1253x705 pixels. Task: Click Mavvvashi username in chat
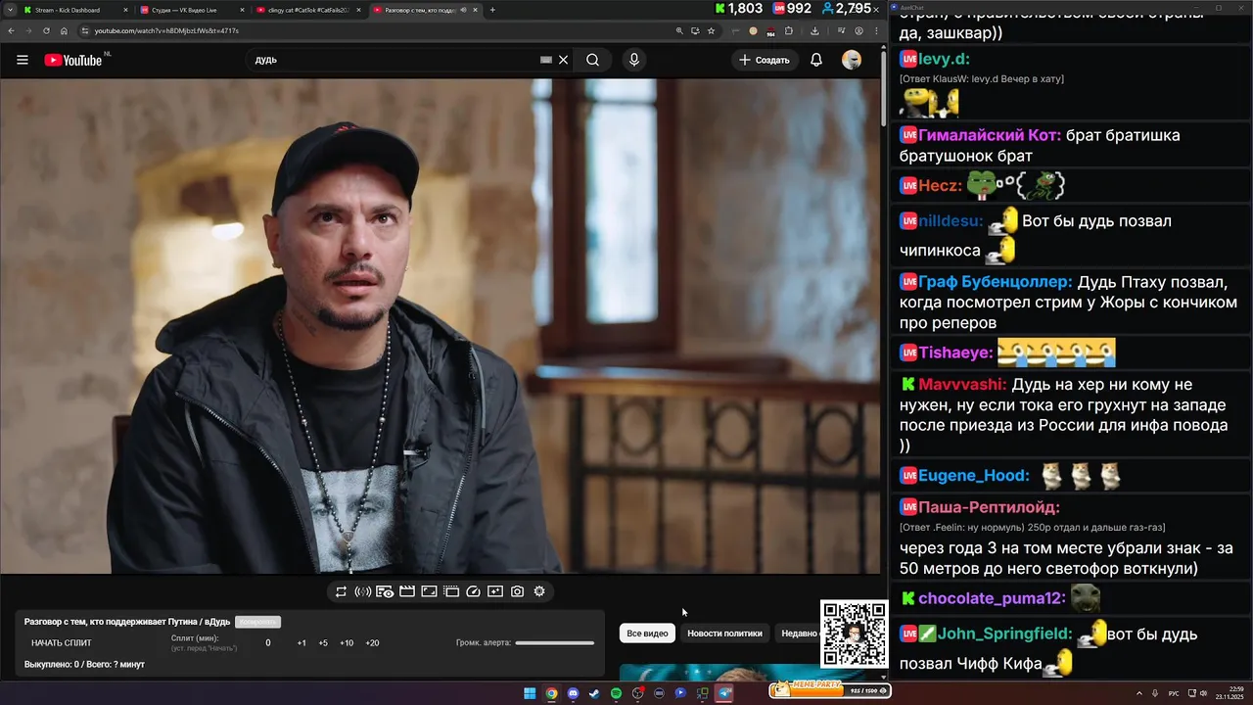click(963, 385)
